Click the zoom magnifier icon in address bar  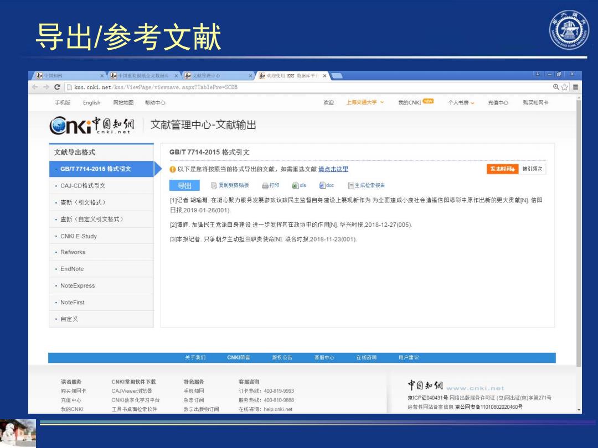556,87
